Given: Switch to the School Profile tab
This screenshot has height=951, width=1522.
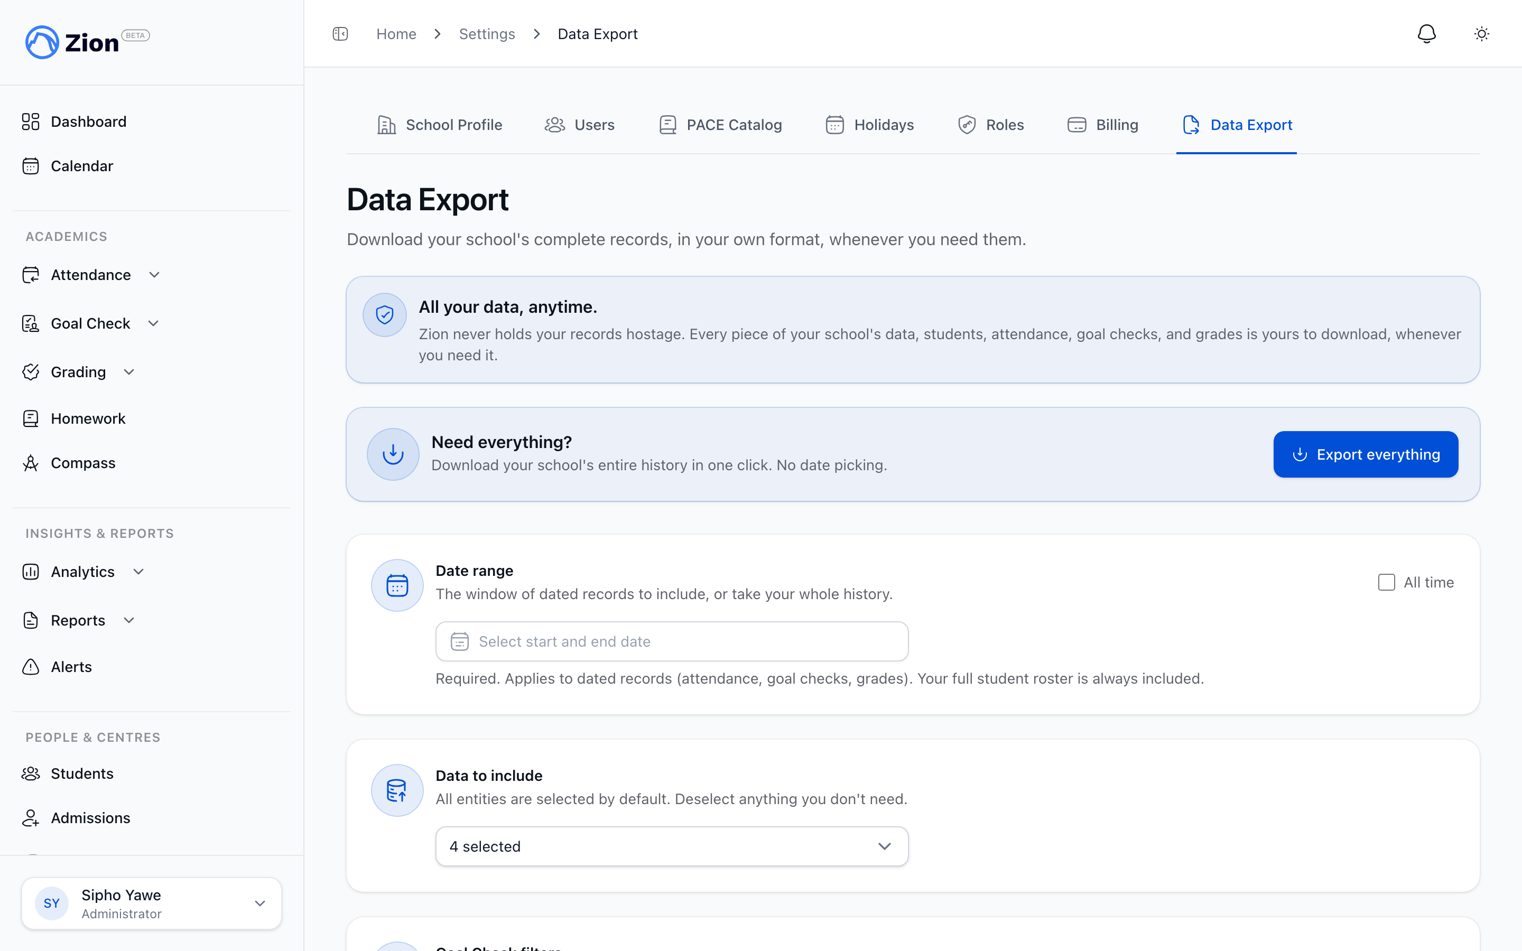Looking at the screenshot, I should point(440,125).
